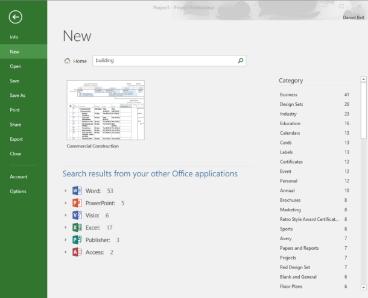This screenshot has width=368, height=298.
Task: Filter by Cards category
Action: click(x=314, y=143)
